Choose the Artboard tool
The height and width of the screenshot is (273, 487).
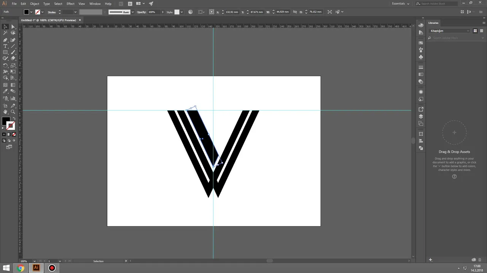(5, 105)
